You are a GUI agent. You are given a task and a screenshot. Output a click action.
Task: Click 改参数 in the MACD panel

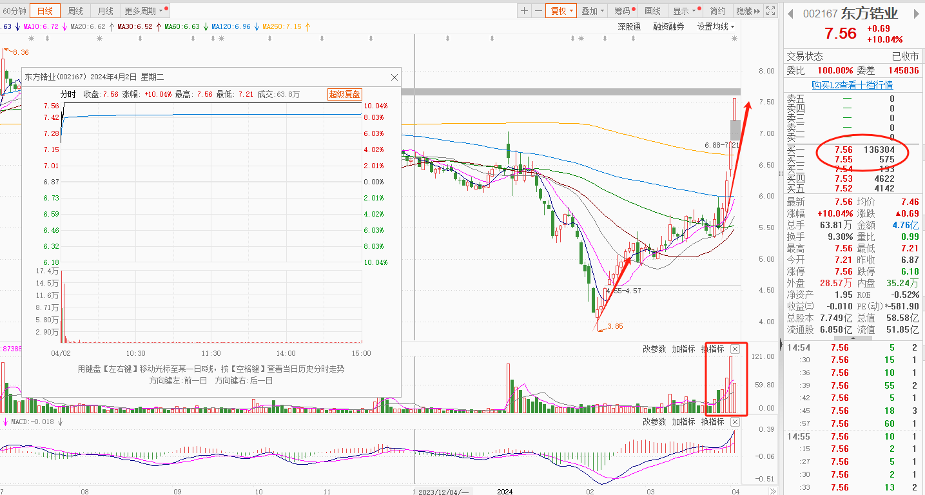654,422
